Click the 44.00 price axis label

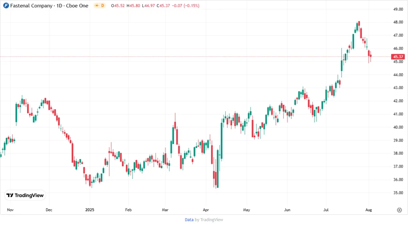[x=398, y=75]
